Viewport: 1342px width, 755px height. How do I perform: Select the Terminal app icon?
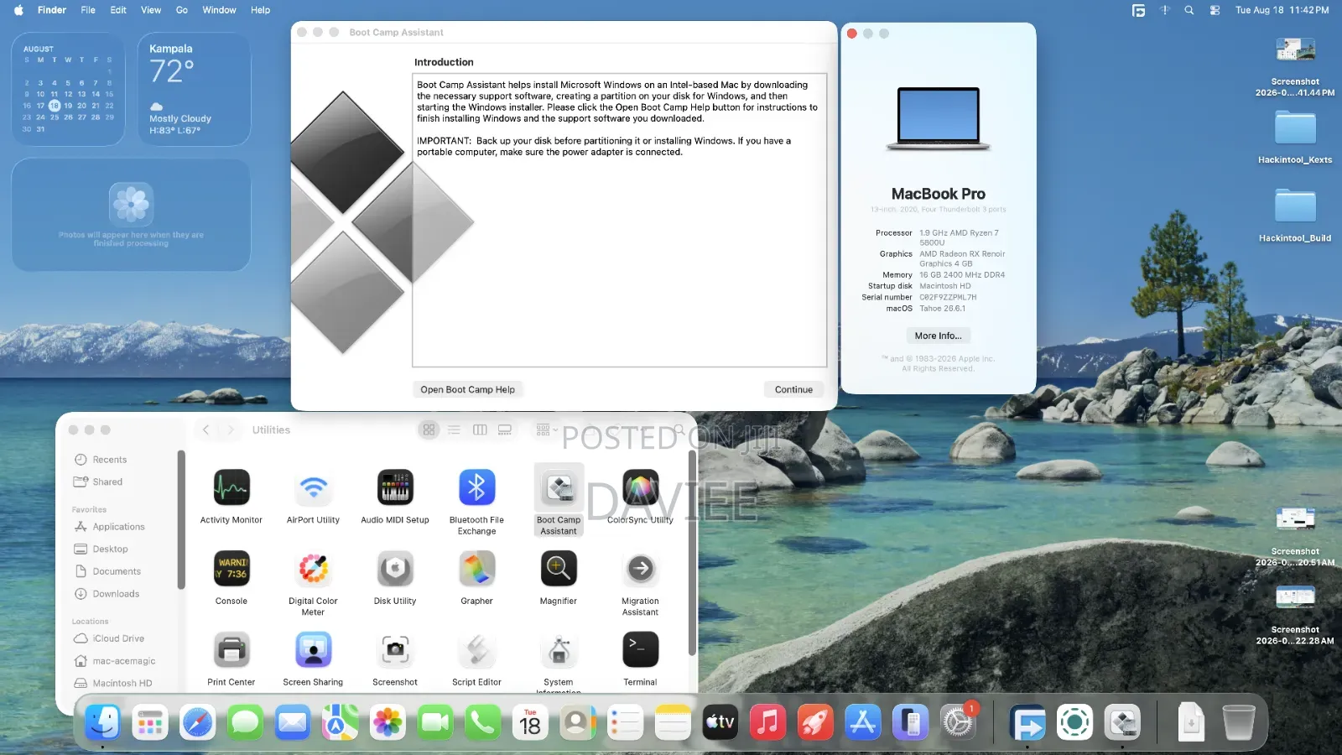640,650
